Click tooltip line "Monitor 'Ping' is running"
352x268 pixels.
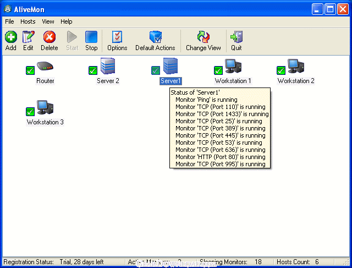(x=206, y=100)
